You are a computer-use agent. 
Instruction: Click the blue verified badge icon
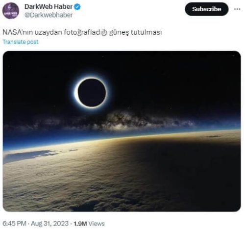(77, 7)
